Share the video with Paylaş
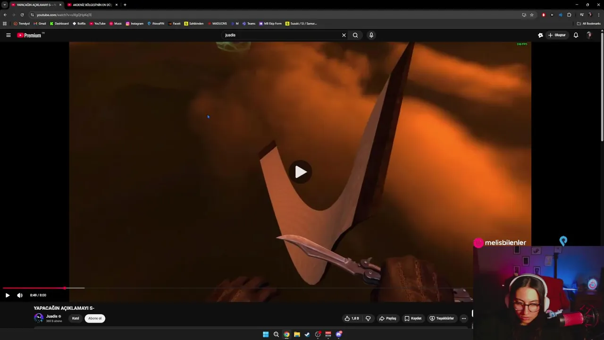604x340 pixels. pos(388,318)
